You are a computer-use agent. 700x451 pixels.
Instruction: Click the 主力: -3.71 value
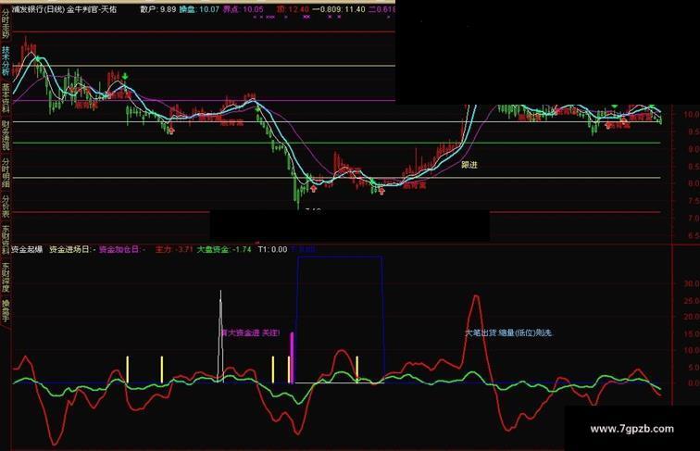pos(174,250)
